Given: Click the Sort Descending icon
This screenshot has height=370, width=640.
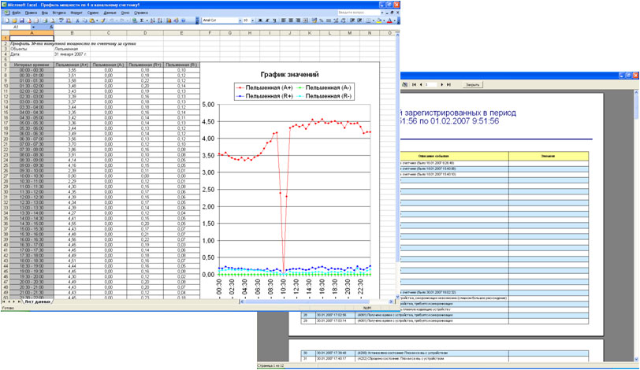Looking at the screenshot, I should click(x=159, y=20).
